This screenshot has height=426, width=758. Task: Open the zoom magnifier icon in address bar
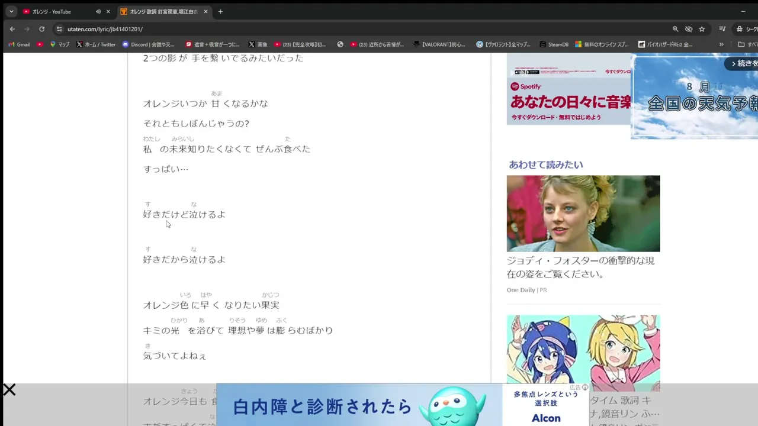(675, 28)
